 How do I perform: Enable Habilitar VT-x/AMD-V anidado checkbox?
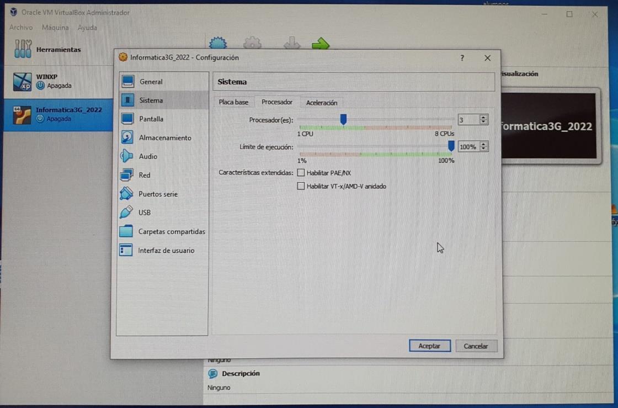(301, 186)
